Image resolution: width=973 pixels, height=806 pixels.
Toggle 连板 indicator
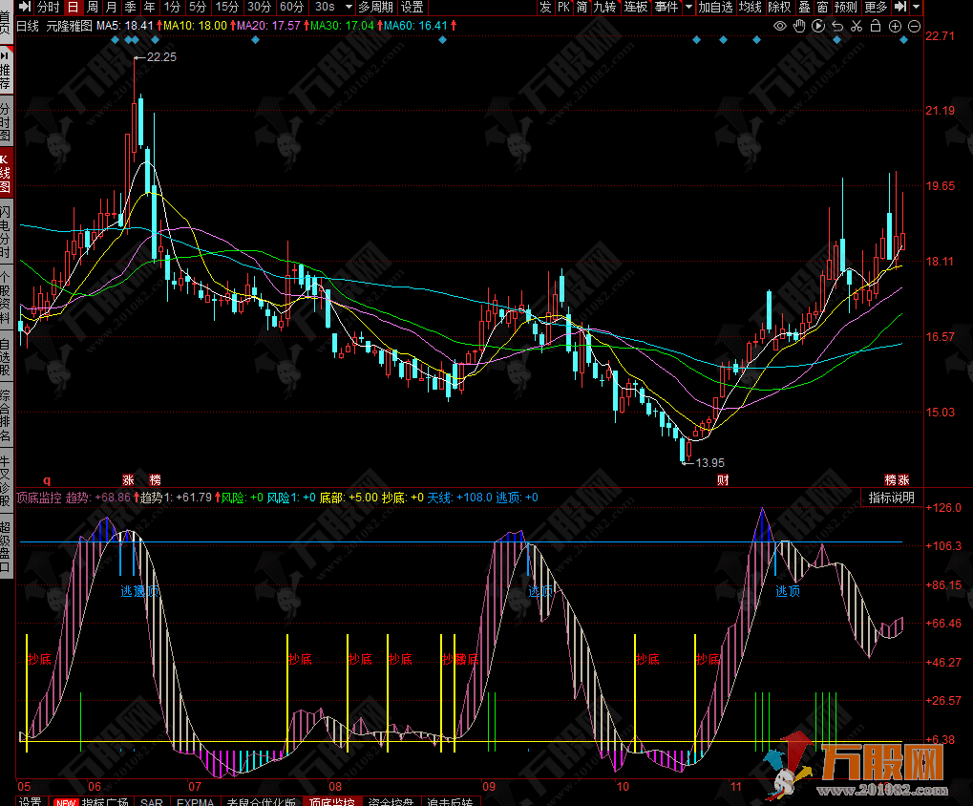[636, 7]
